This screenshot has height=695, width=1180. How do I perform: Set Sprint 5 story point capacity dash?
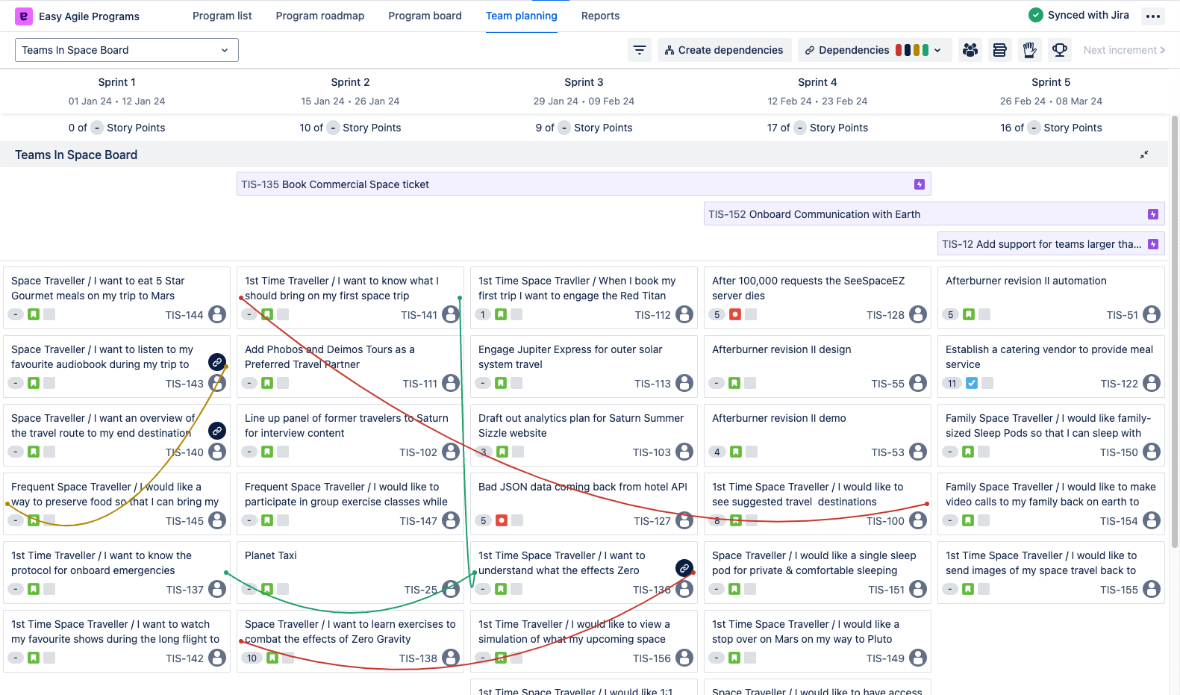click(x=1034, y=128)
